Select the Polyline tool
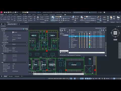 5,18
